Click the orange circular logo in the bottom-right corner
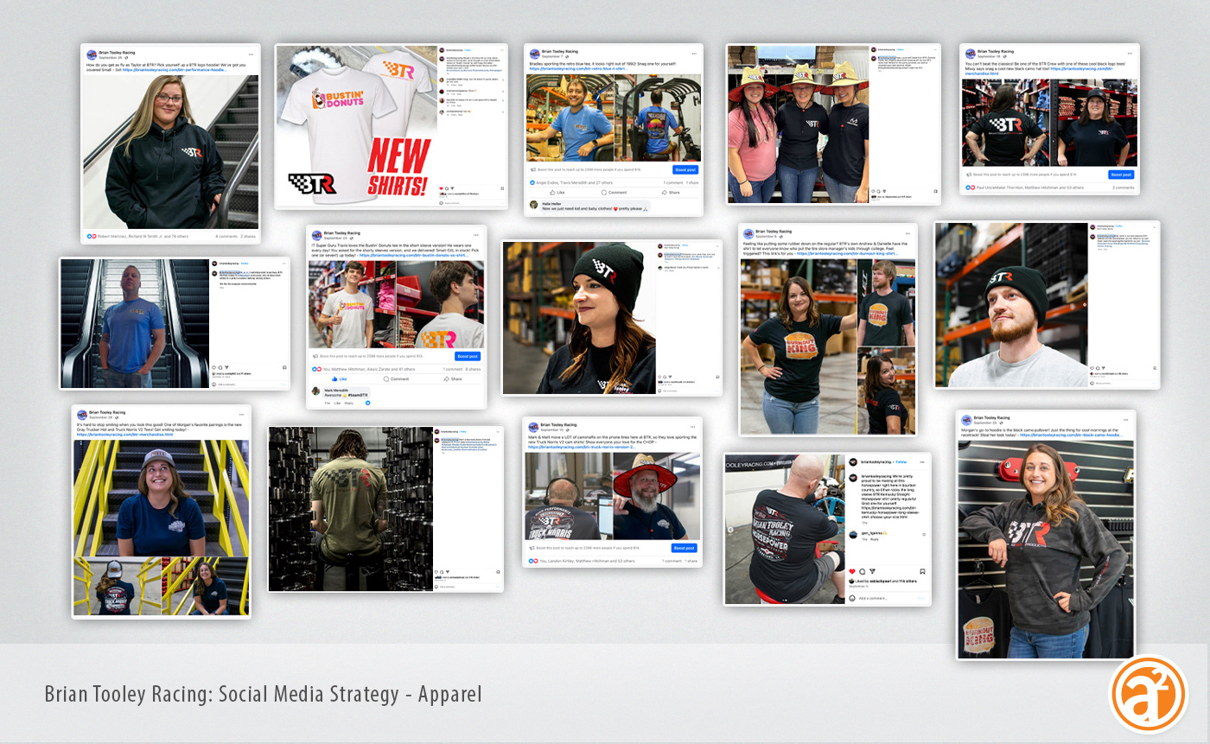This screenshot has height=744, width=1210. [x=1149, y=696]
